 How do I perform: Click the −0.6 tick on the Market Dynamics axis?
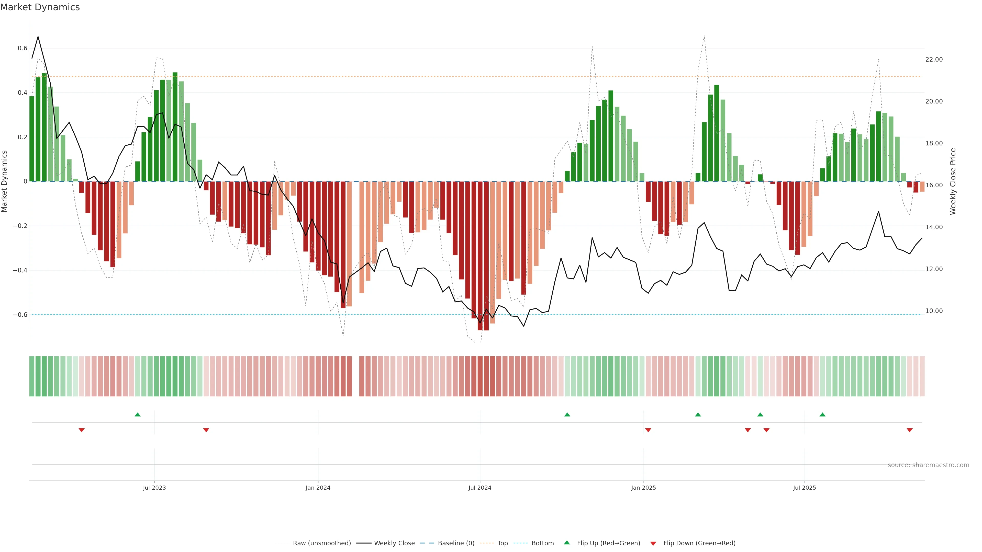point(20,315)
